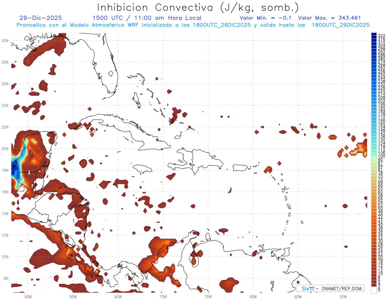Screen dimensions: 389x301
Task: Click the '90W' longitude label
Action: tap(28, 297)
